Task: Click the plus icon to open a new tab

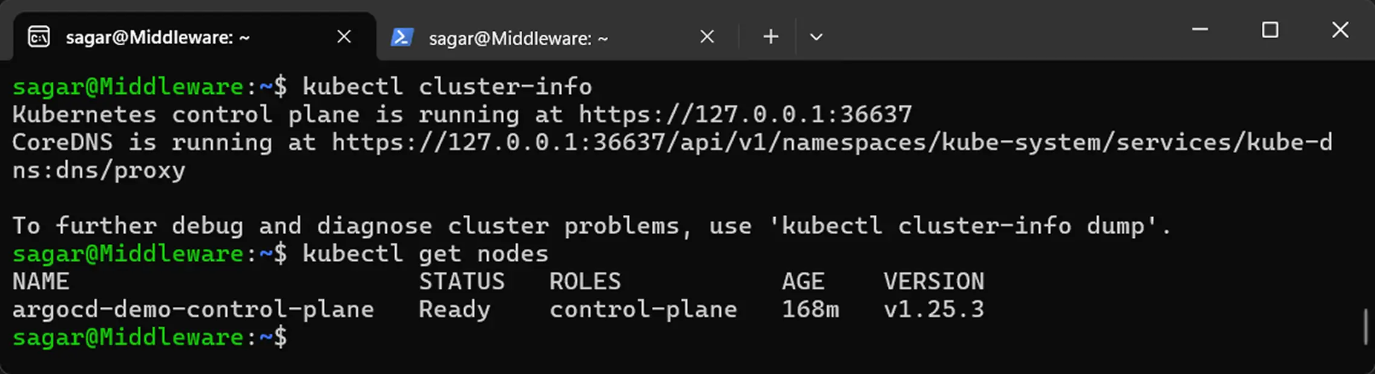Action: (770, 36)
